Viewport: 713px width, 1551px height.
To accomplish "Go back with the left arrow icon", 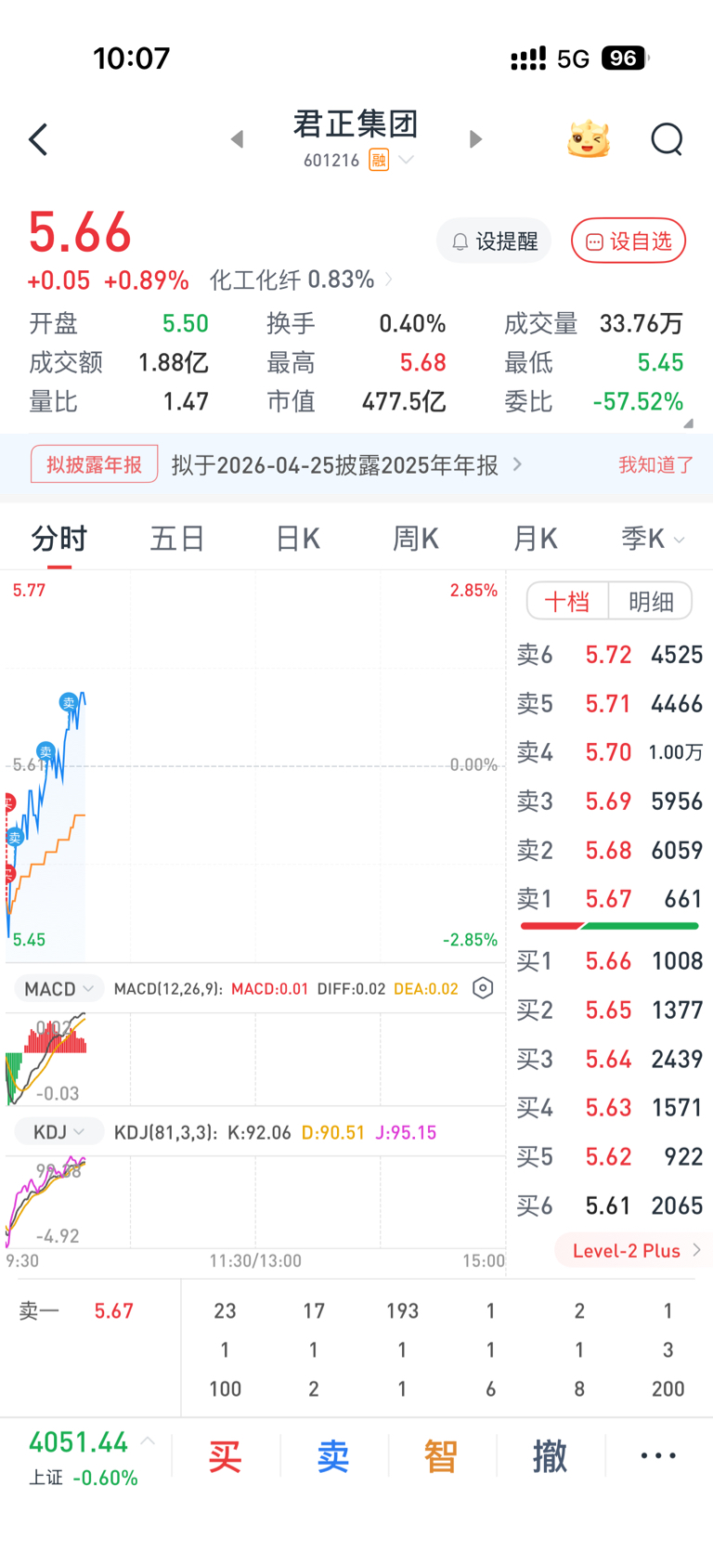I will (38, 140).
